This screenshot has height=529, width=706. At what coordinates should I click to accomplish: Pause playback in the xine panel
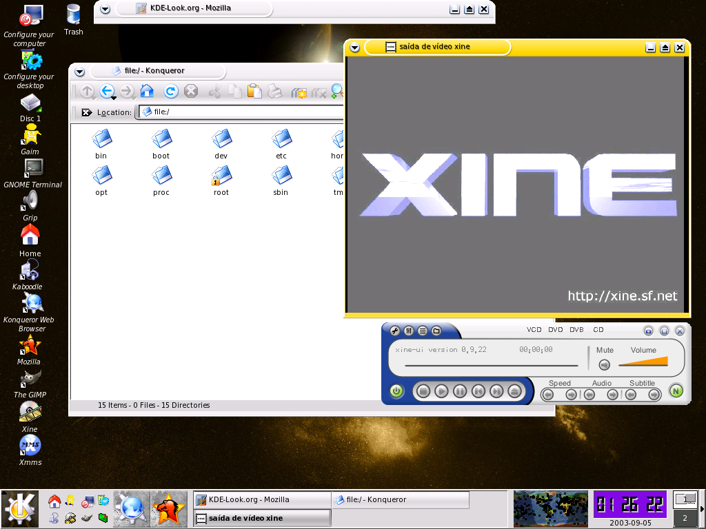(460, 391)
